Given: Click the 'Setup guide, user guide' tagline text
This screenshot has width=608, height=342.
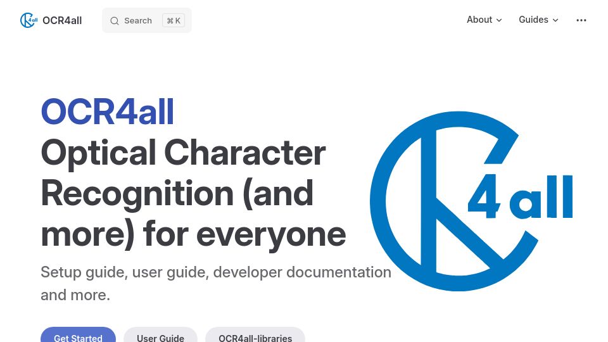Looking at the screenshot, I should click(x=216, y=284).
